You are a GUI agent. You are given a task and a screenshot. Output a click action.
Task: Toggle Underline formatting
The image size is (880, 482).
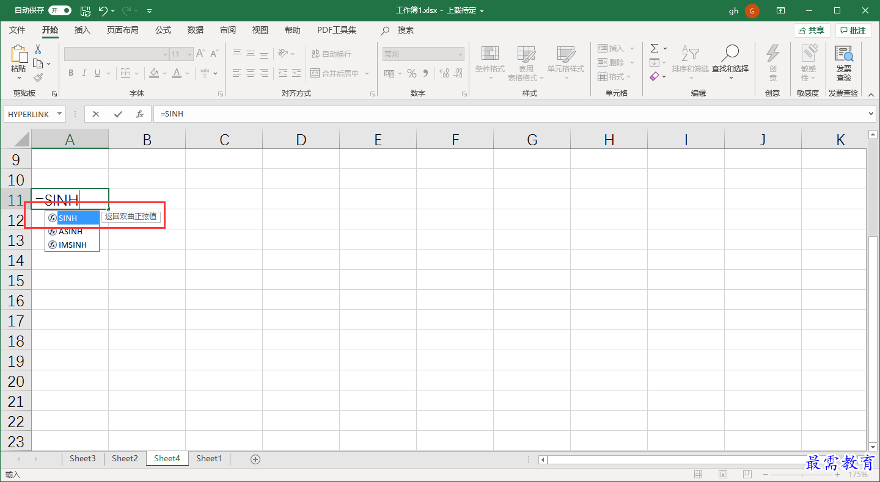click(x=97, y=73)
